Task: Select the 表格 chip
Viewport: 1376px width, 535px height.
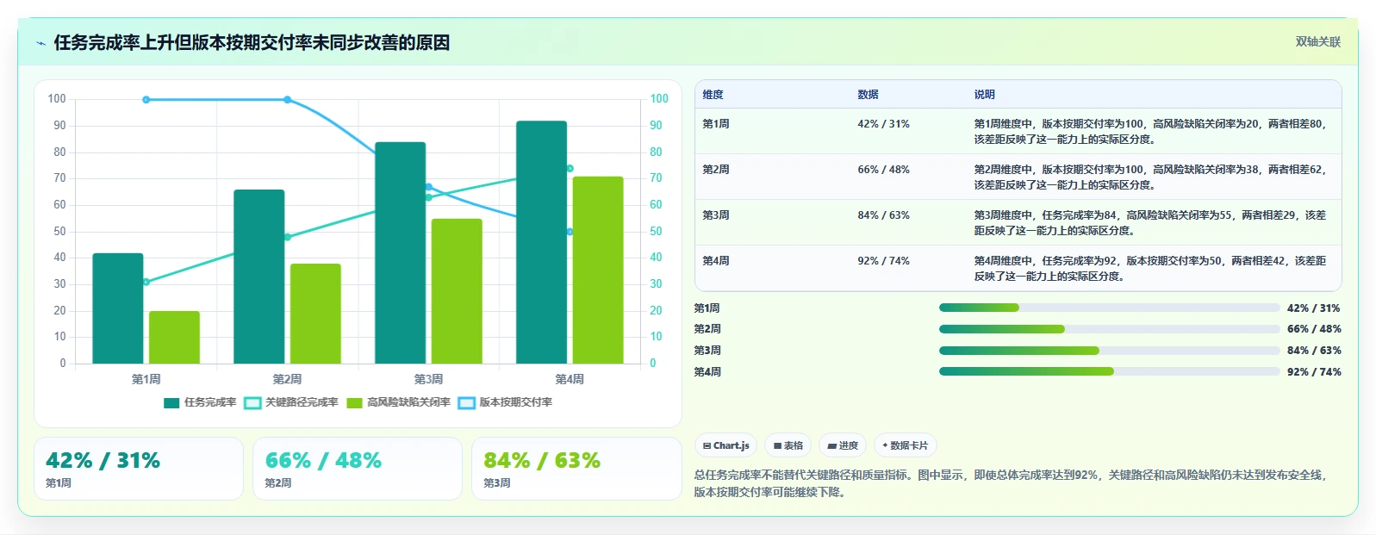Action: click(x=788, y=445)
